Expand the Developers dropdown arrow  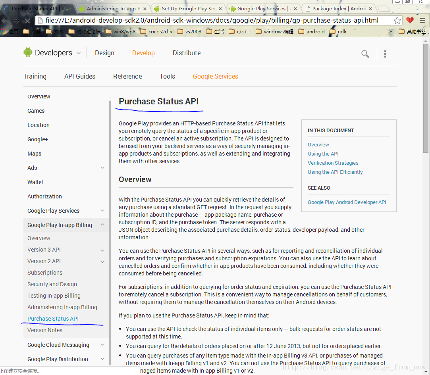tap(79, 53)
